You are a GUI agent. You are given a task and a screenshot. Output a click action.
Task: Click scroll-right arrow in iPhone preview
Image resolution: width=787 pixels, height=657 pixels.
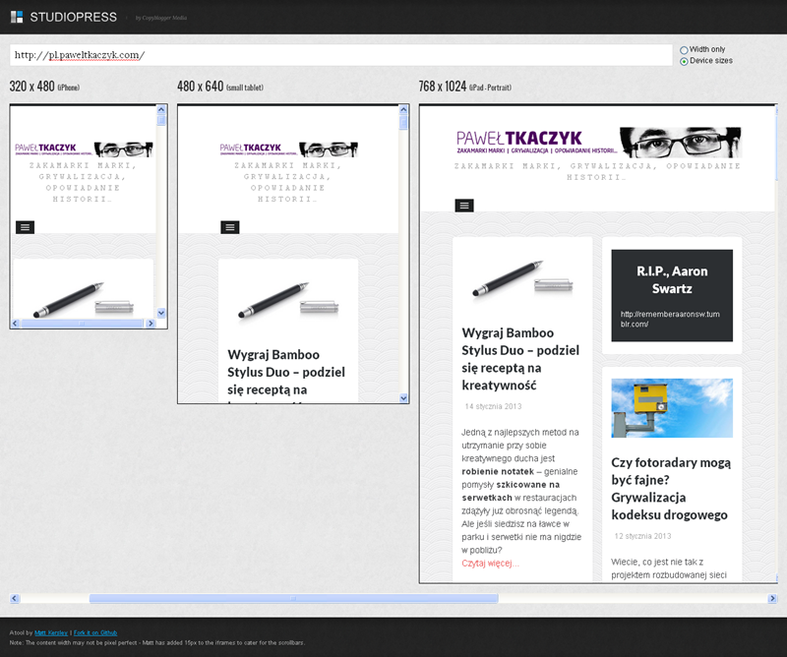pos(151,324)
